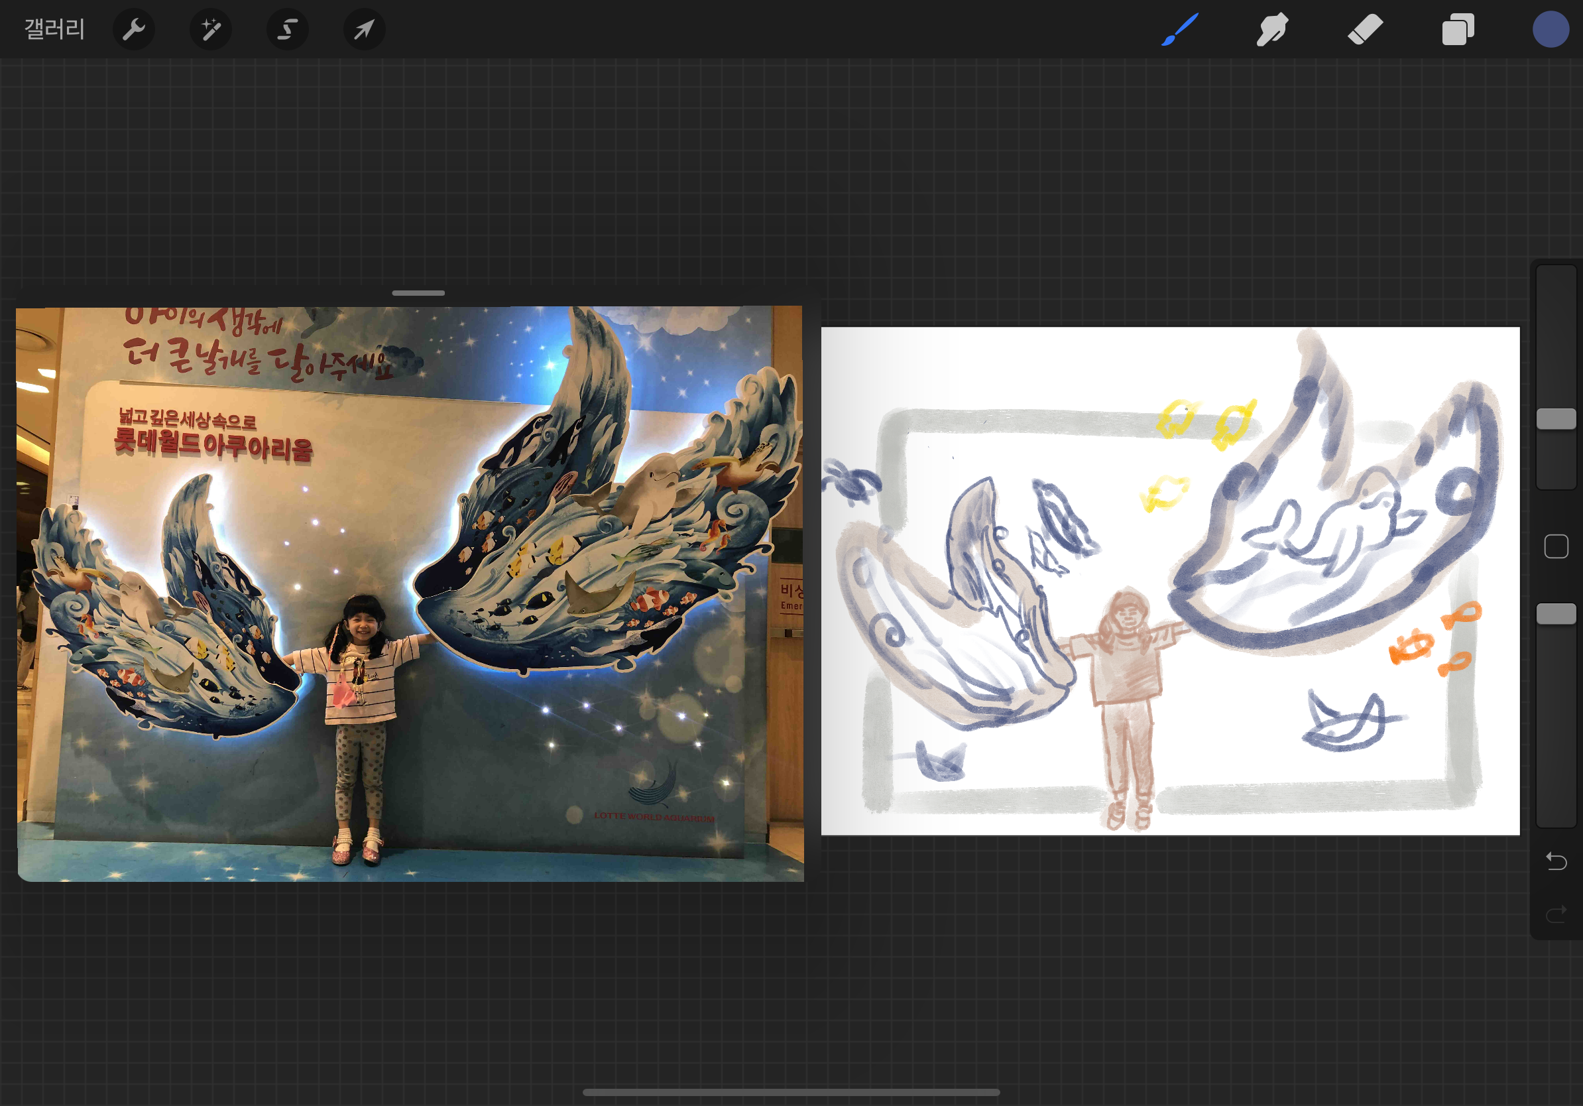Screen dimensions: 1583x1106
Task: Click the redo arrow
Action: 1556,915
